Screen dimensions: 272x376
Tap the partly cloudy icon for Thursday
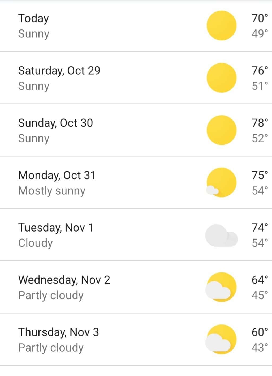(221, 339)
